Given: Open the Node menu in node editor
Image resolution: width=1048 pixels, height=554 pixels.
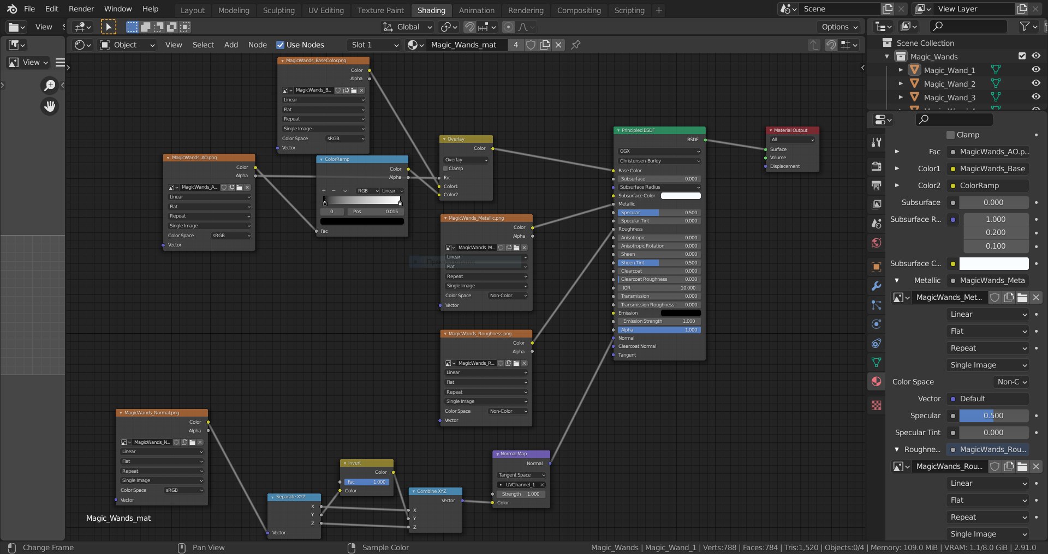Looking at the screenshot, I should 258,45.
